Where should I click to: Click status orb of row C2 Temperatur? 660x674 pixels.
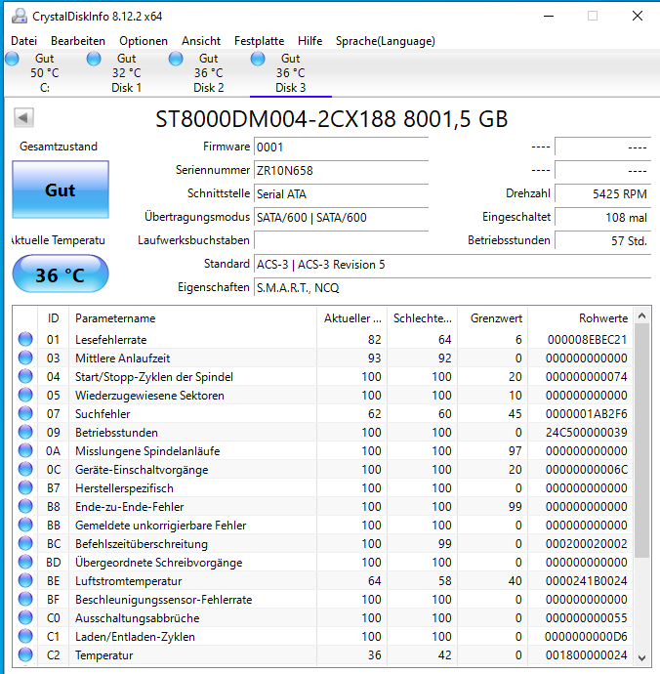pyautogui.click(x=25, y=654)
